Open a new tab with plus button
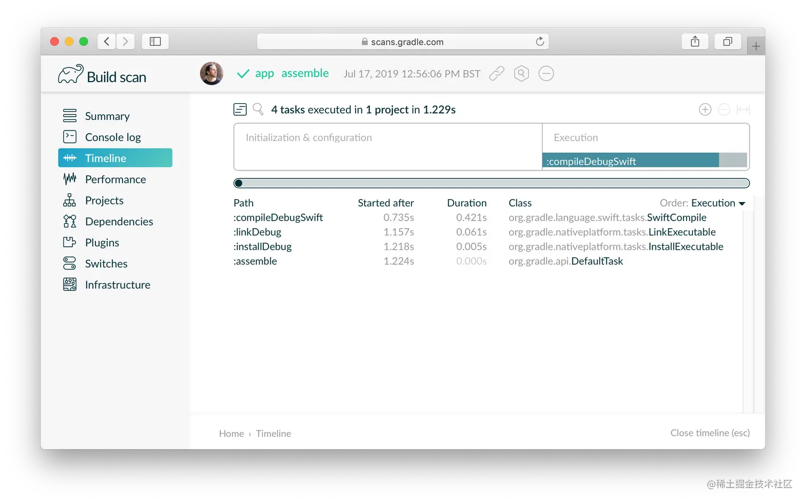This screenshot has width=806, height=503. point(756,46)
